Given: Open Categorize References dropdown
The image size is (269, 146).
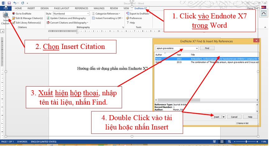Looking at the screenshot, I should click(x=106, y=14).
